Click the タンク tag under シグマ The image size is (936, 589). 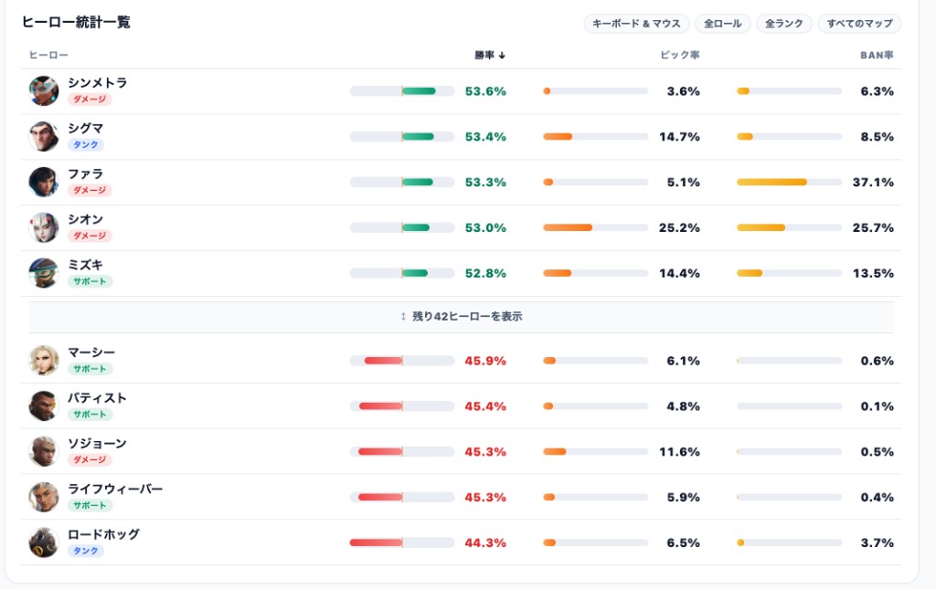(x=85, y=145)
